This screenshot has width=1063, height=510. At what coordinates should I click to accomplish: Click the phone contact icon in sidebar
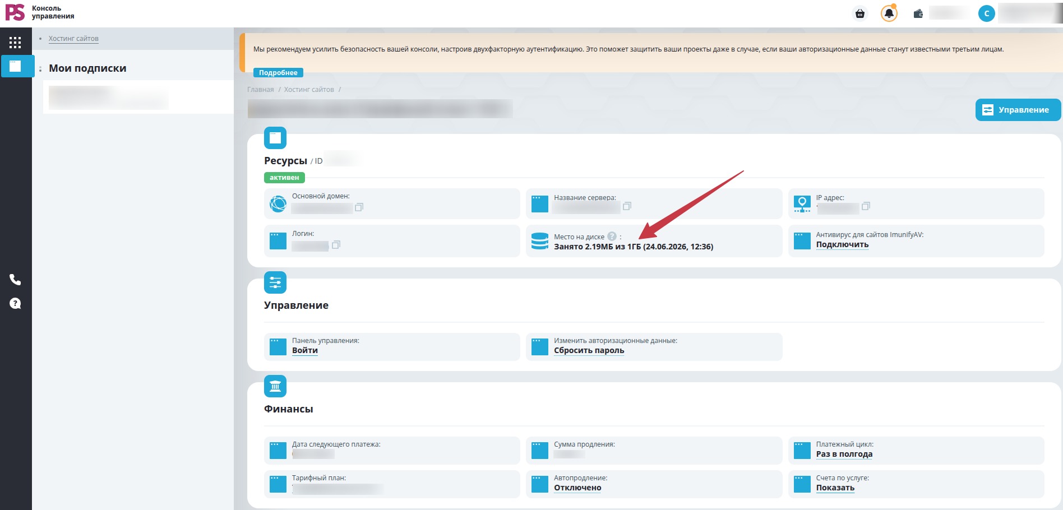coord(15,279)
